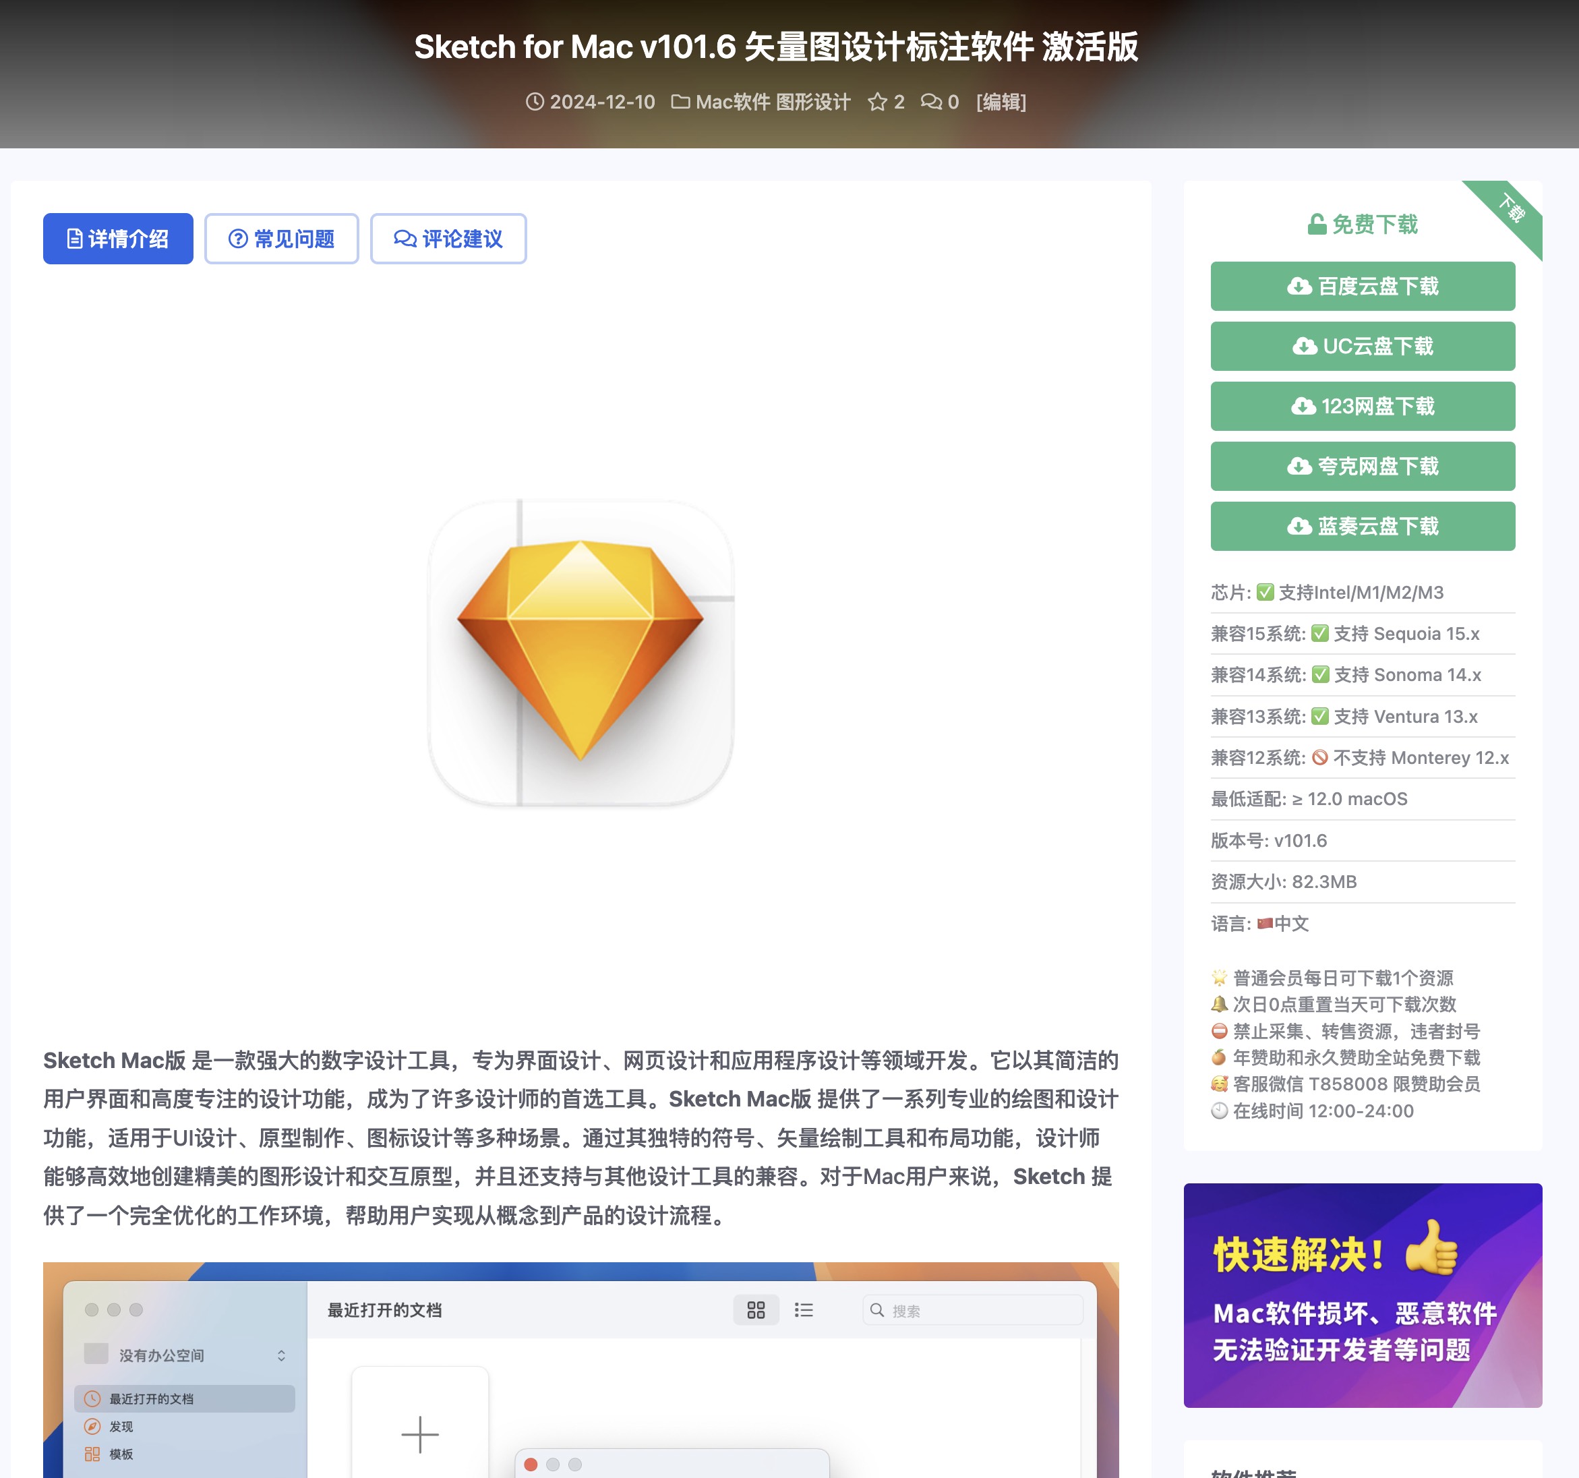Download via UC云盘下载
This screenshot has width=1579, height=1478.
(x=1362, y=347)
